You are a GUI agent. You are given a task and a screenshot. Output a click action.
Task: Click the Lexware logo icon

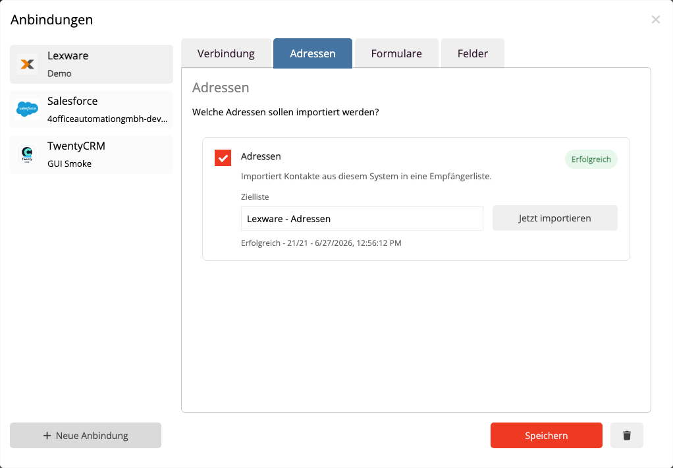pos(27,65)
